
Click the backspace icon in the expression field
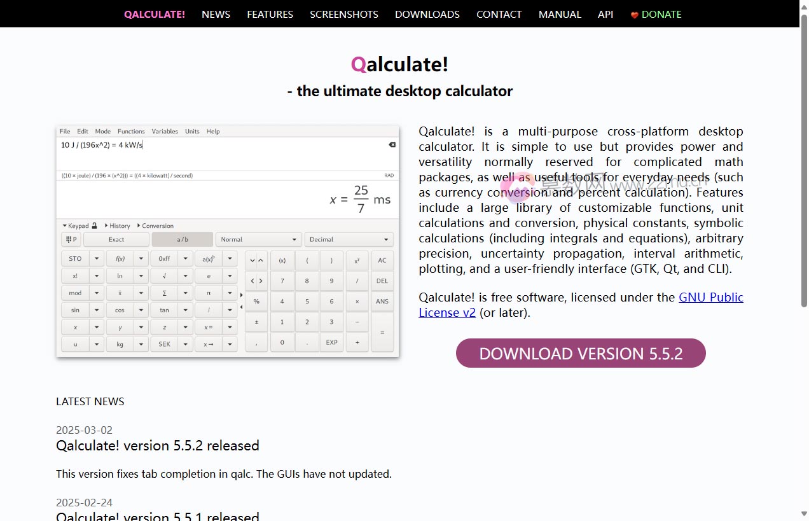pos(391,145)
